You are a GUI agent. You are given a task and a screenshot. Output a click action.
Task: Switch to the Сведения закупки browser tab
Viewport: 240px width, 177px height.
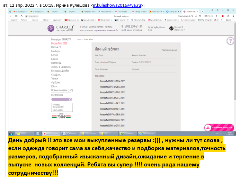[x=88, y=12]
